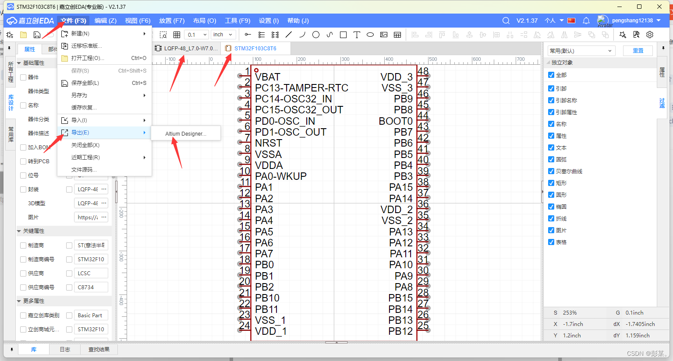Image resolution: width=673 pixels, height=361 pixels.
Task: Uncheck the 贝塞尔曲线 filter checkbox
Action: point(551,171)
